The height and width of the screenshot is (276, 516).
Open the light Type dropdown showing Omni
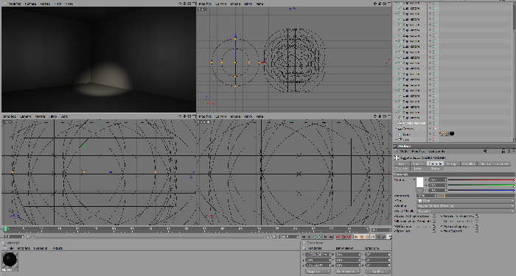[465, 201]
